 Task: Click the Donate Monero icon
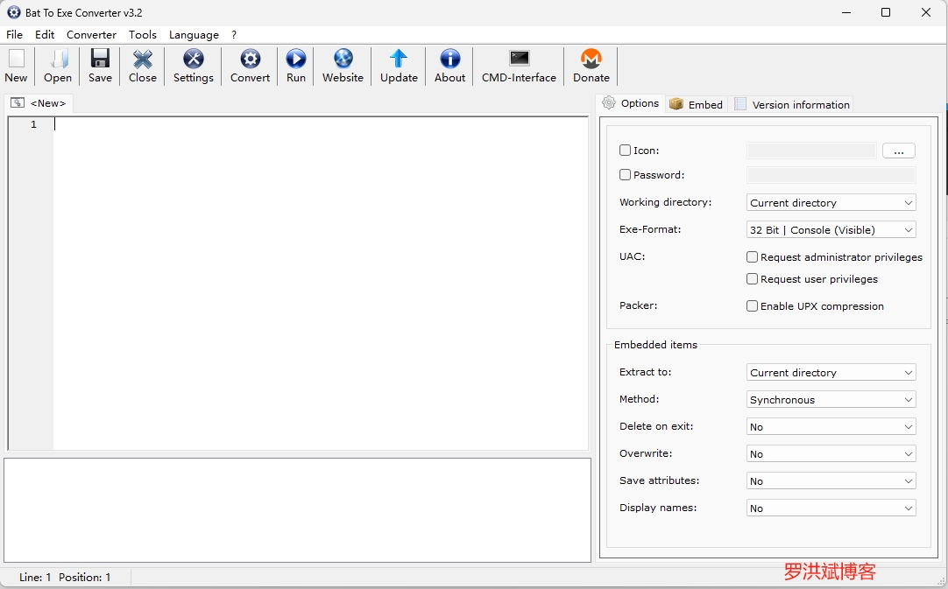pos(591,59)
